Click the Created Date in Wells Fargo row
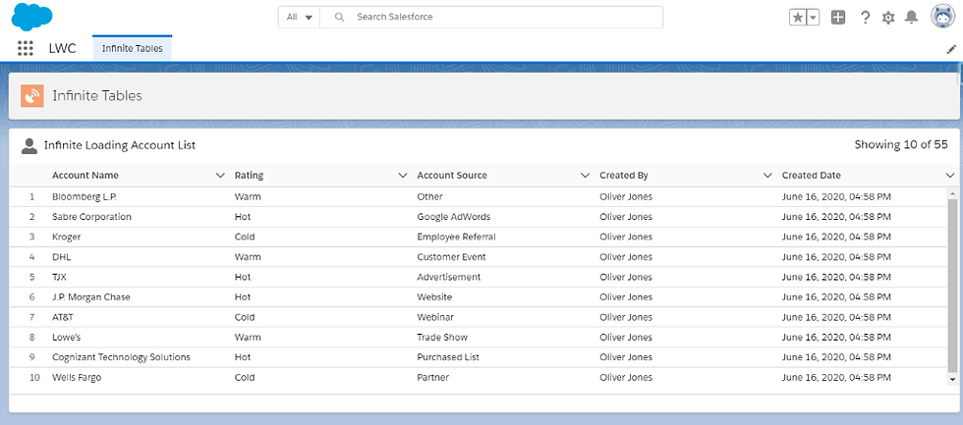Viewport: 963px width, 425px height. click(x=836, y=377)
